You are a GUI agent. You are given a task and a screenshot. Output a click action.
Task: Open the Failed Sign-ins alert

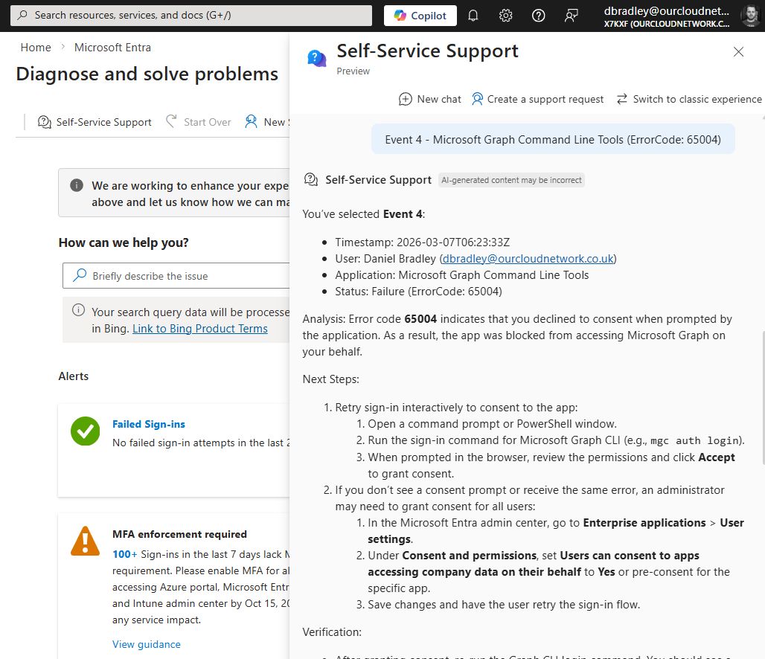(x=149, y=425)
